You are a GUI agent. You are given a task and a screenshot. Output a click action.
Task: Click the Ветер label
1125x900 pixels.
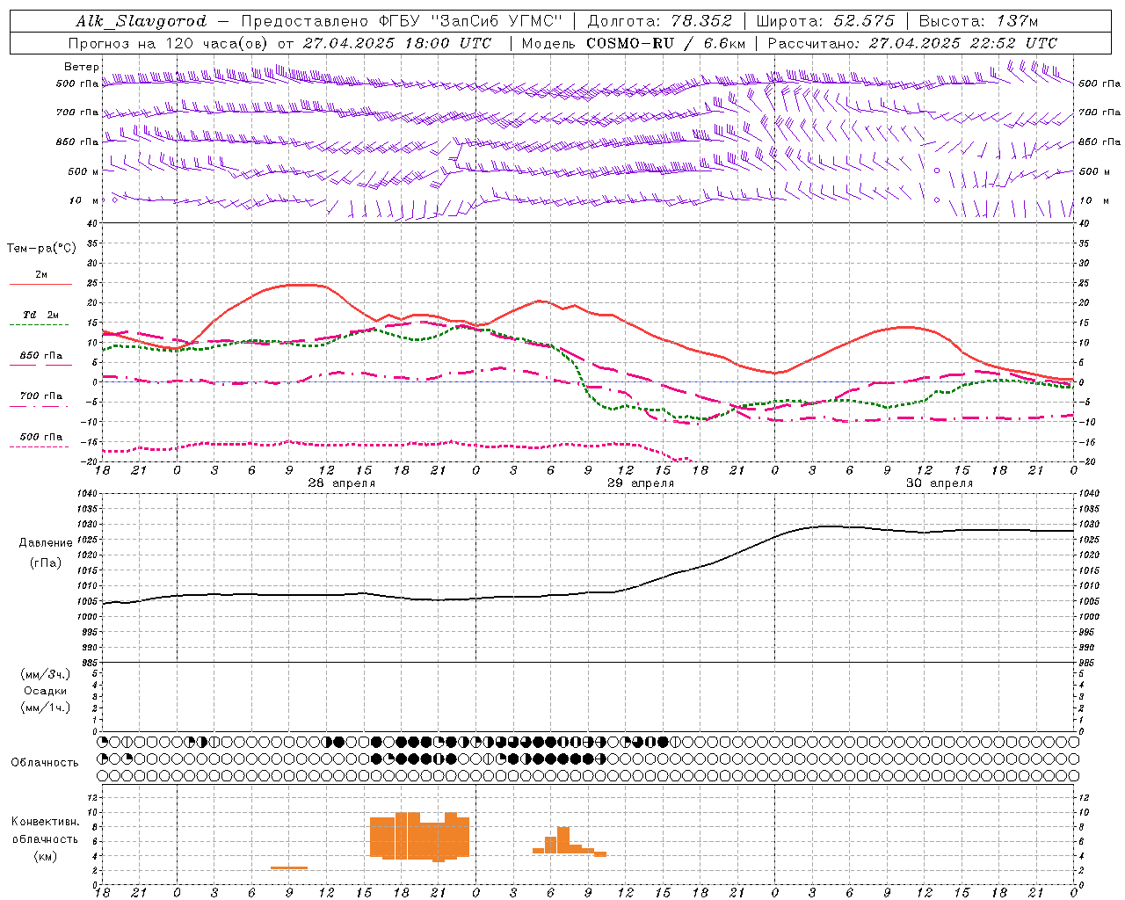tap(81, 67)
